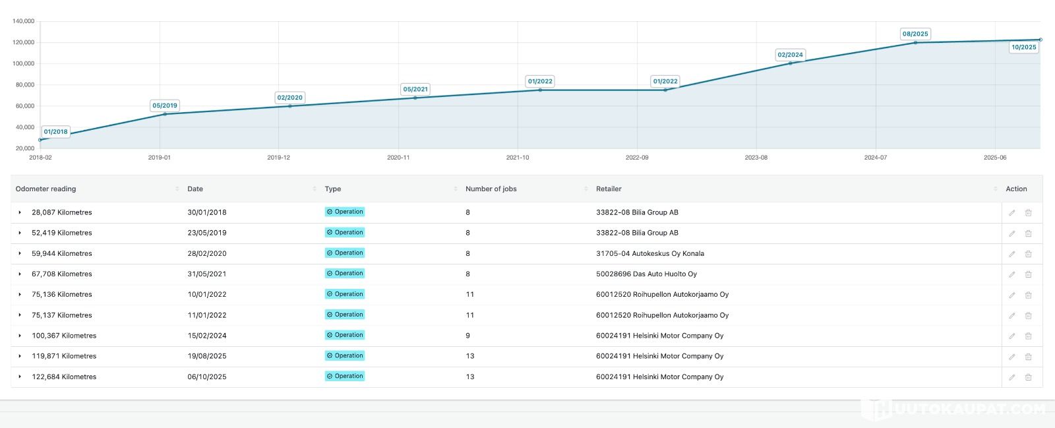The width and height of the screenshot is (1055, 428).
Task: Click the Operation badge on 23/05/2019 row
Action: tap(345, 232)
